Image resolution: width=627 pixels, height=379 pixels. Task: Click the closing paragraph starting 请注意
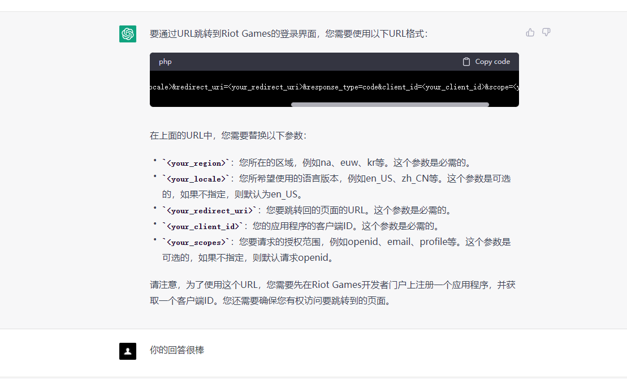pyautogui.click(x=332, y=292)
